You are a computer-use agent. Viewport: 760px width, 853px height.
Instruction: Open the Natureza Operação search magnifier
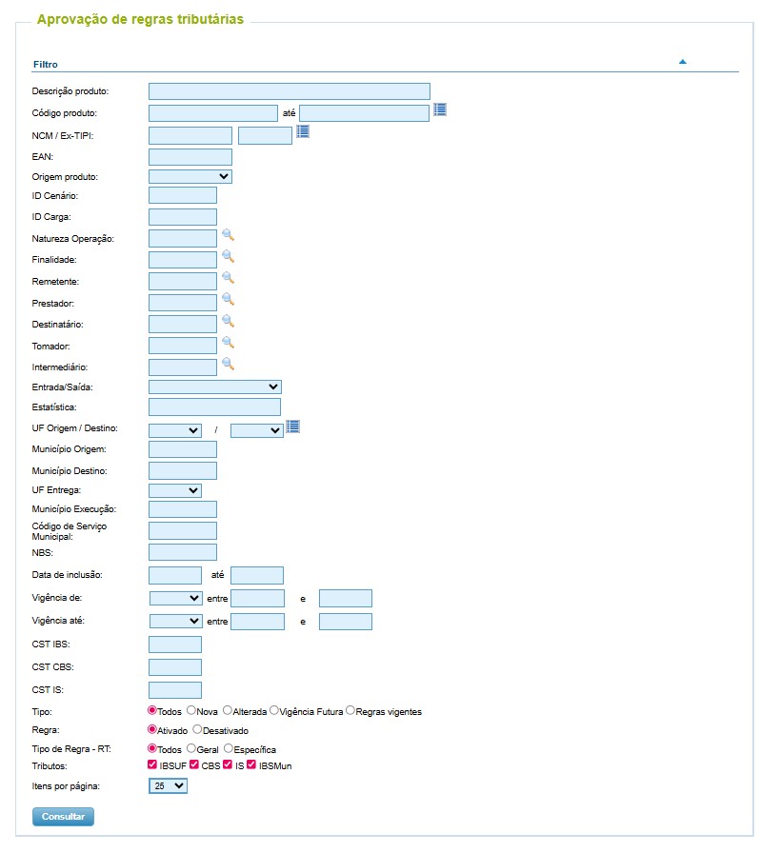point(229,235)
